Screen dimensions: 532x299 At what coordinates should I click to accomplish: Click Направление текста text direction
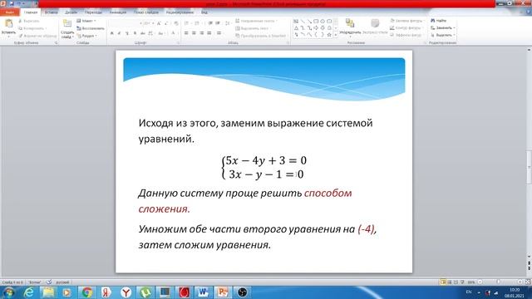[256, 21]
